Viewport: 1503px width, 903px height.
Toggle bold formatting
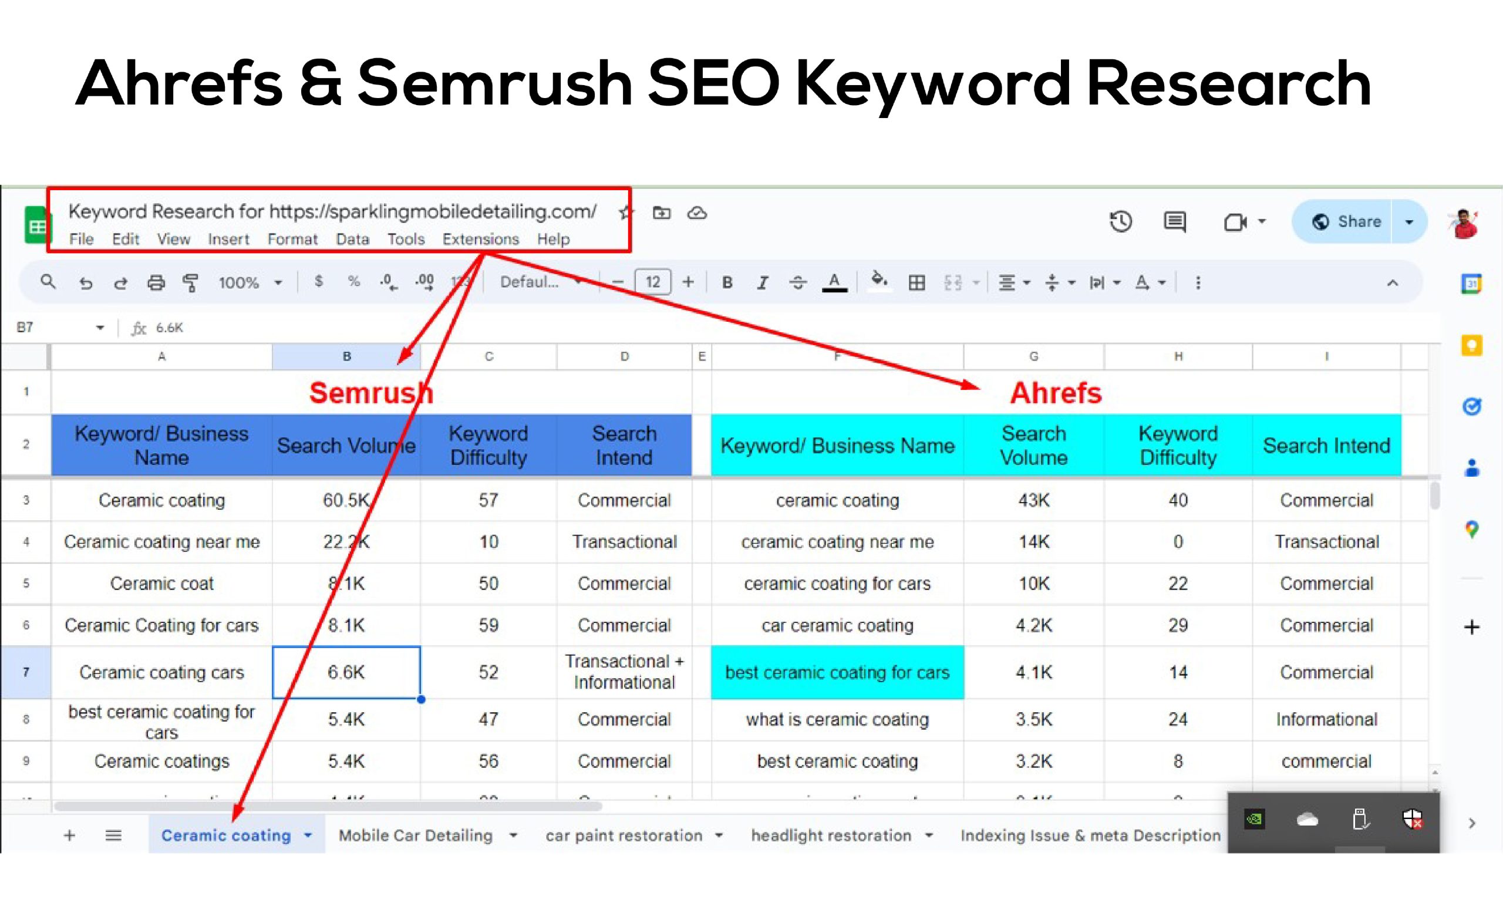tap(727, 282)
